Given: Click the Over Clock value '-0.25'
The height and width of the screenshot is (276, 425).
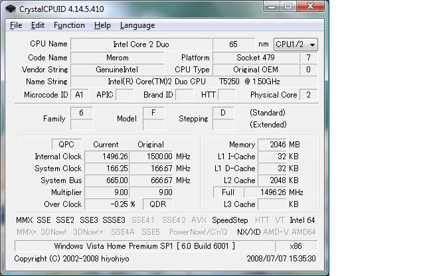Looking at the screenshot, I should (107, 204).
